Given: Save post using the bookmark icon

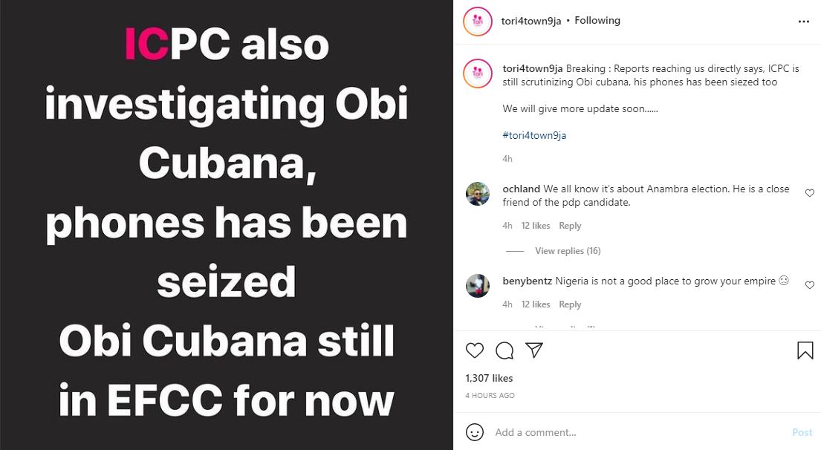Looking at the screenshot, I should (805, 350).
